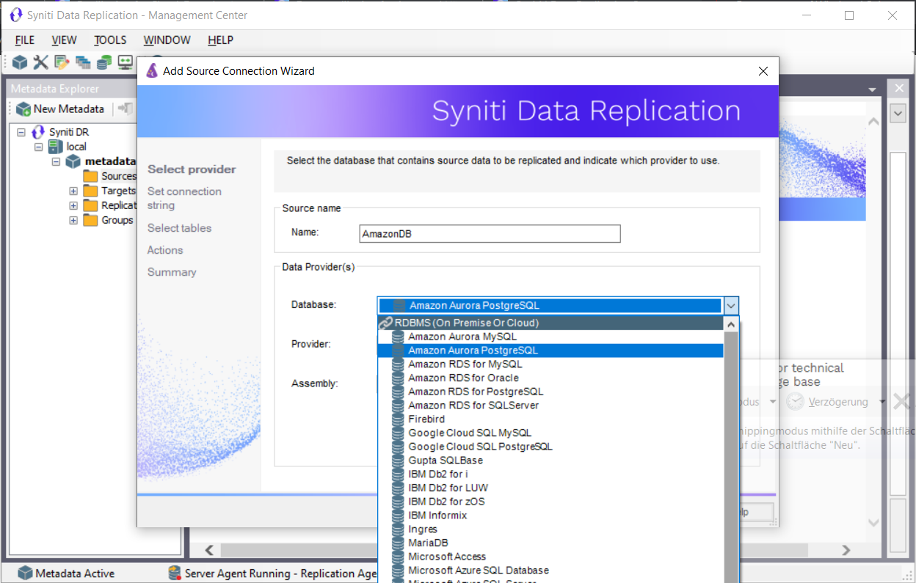The width and height of the screenshot is (916, 583).
Task: Go to the Select tables wizard step
Action: (x=179, y=228)
